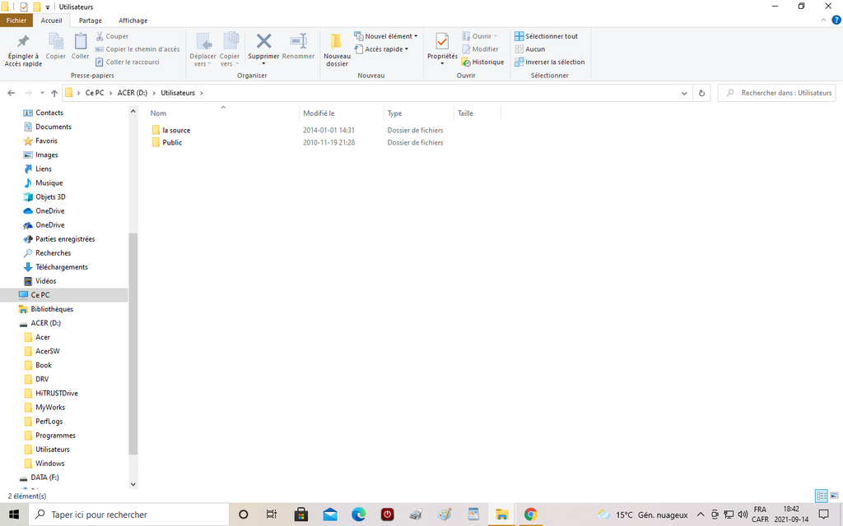Switch to details view icon
This screenshot has width=843, height=526.
click(x=821, y=496)
